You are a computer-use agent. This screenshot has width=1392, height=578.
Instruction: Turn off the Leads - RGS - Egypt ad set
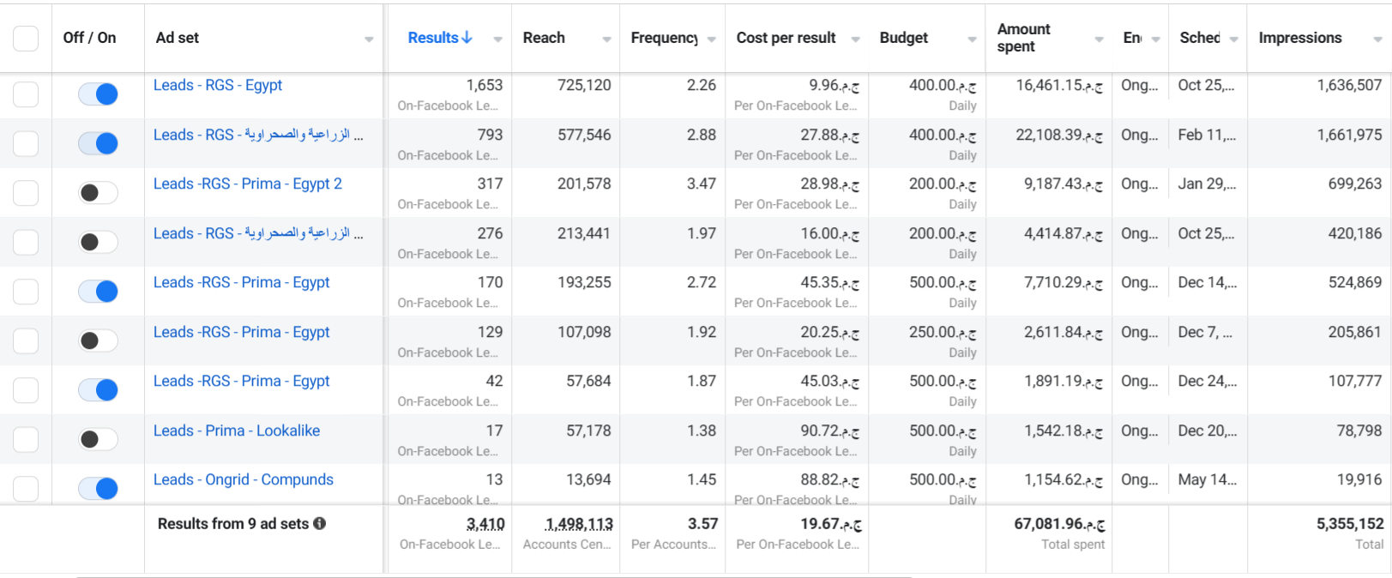[98, 94]
